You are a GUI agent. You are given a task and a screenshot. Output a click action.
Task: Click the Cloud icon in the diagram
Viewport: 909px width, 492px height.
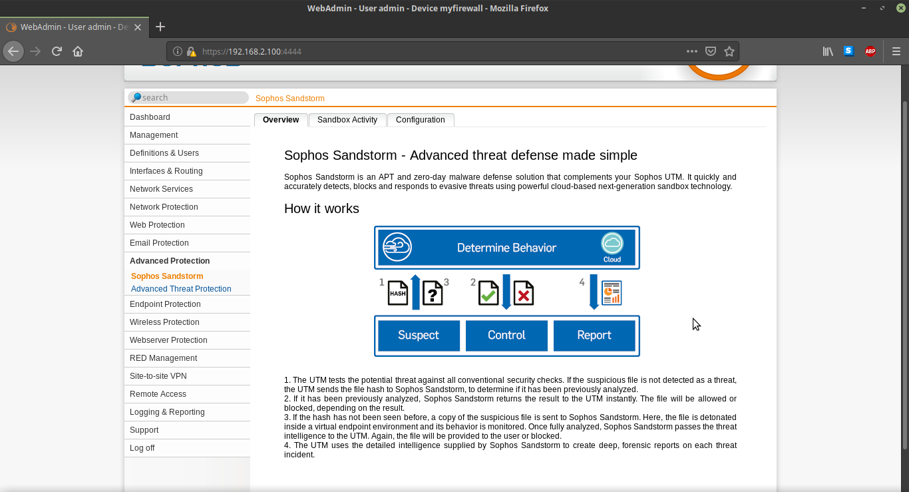coord(612,244)
